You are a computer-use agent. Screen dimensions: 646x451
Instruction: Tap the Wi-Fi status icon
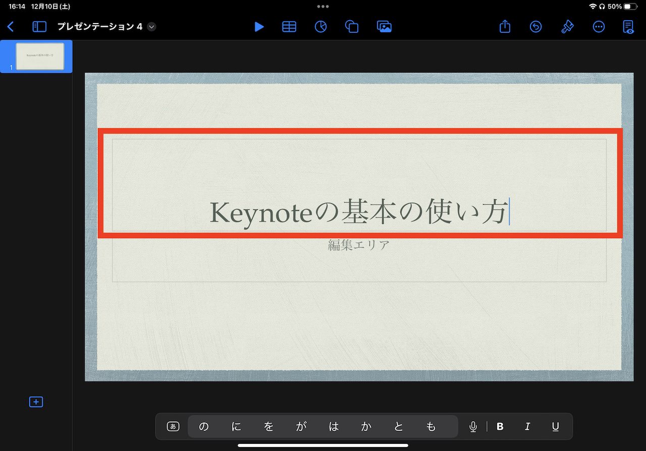pos(593,7)
